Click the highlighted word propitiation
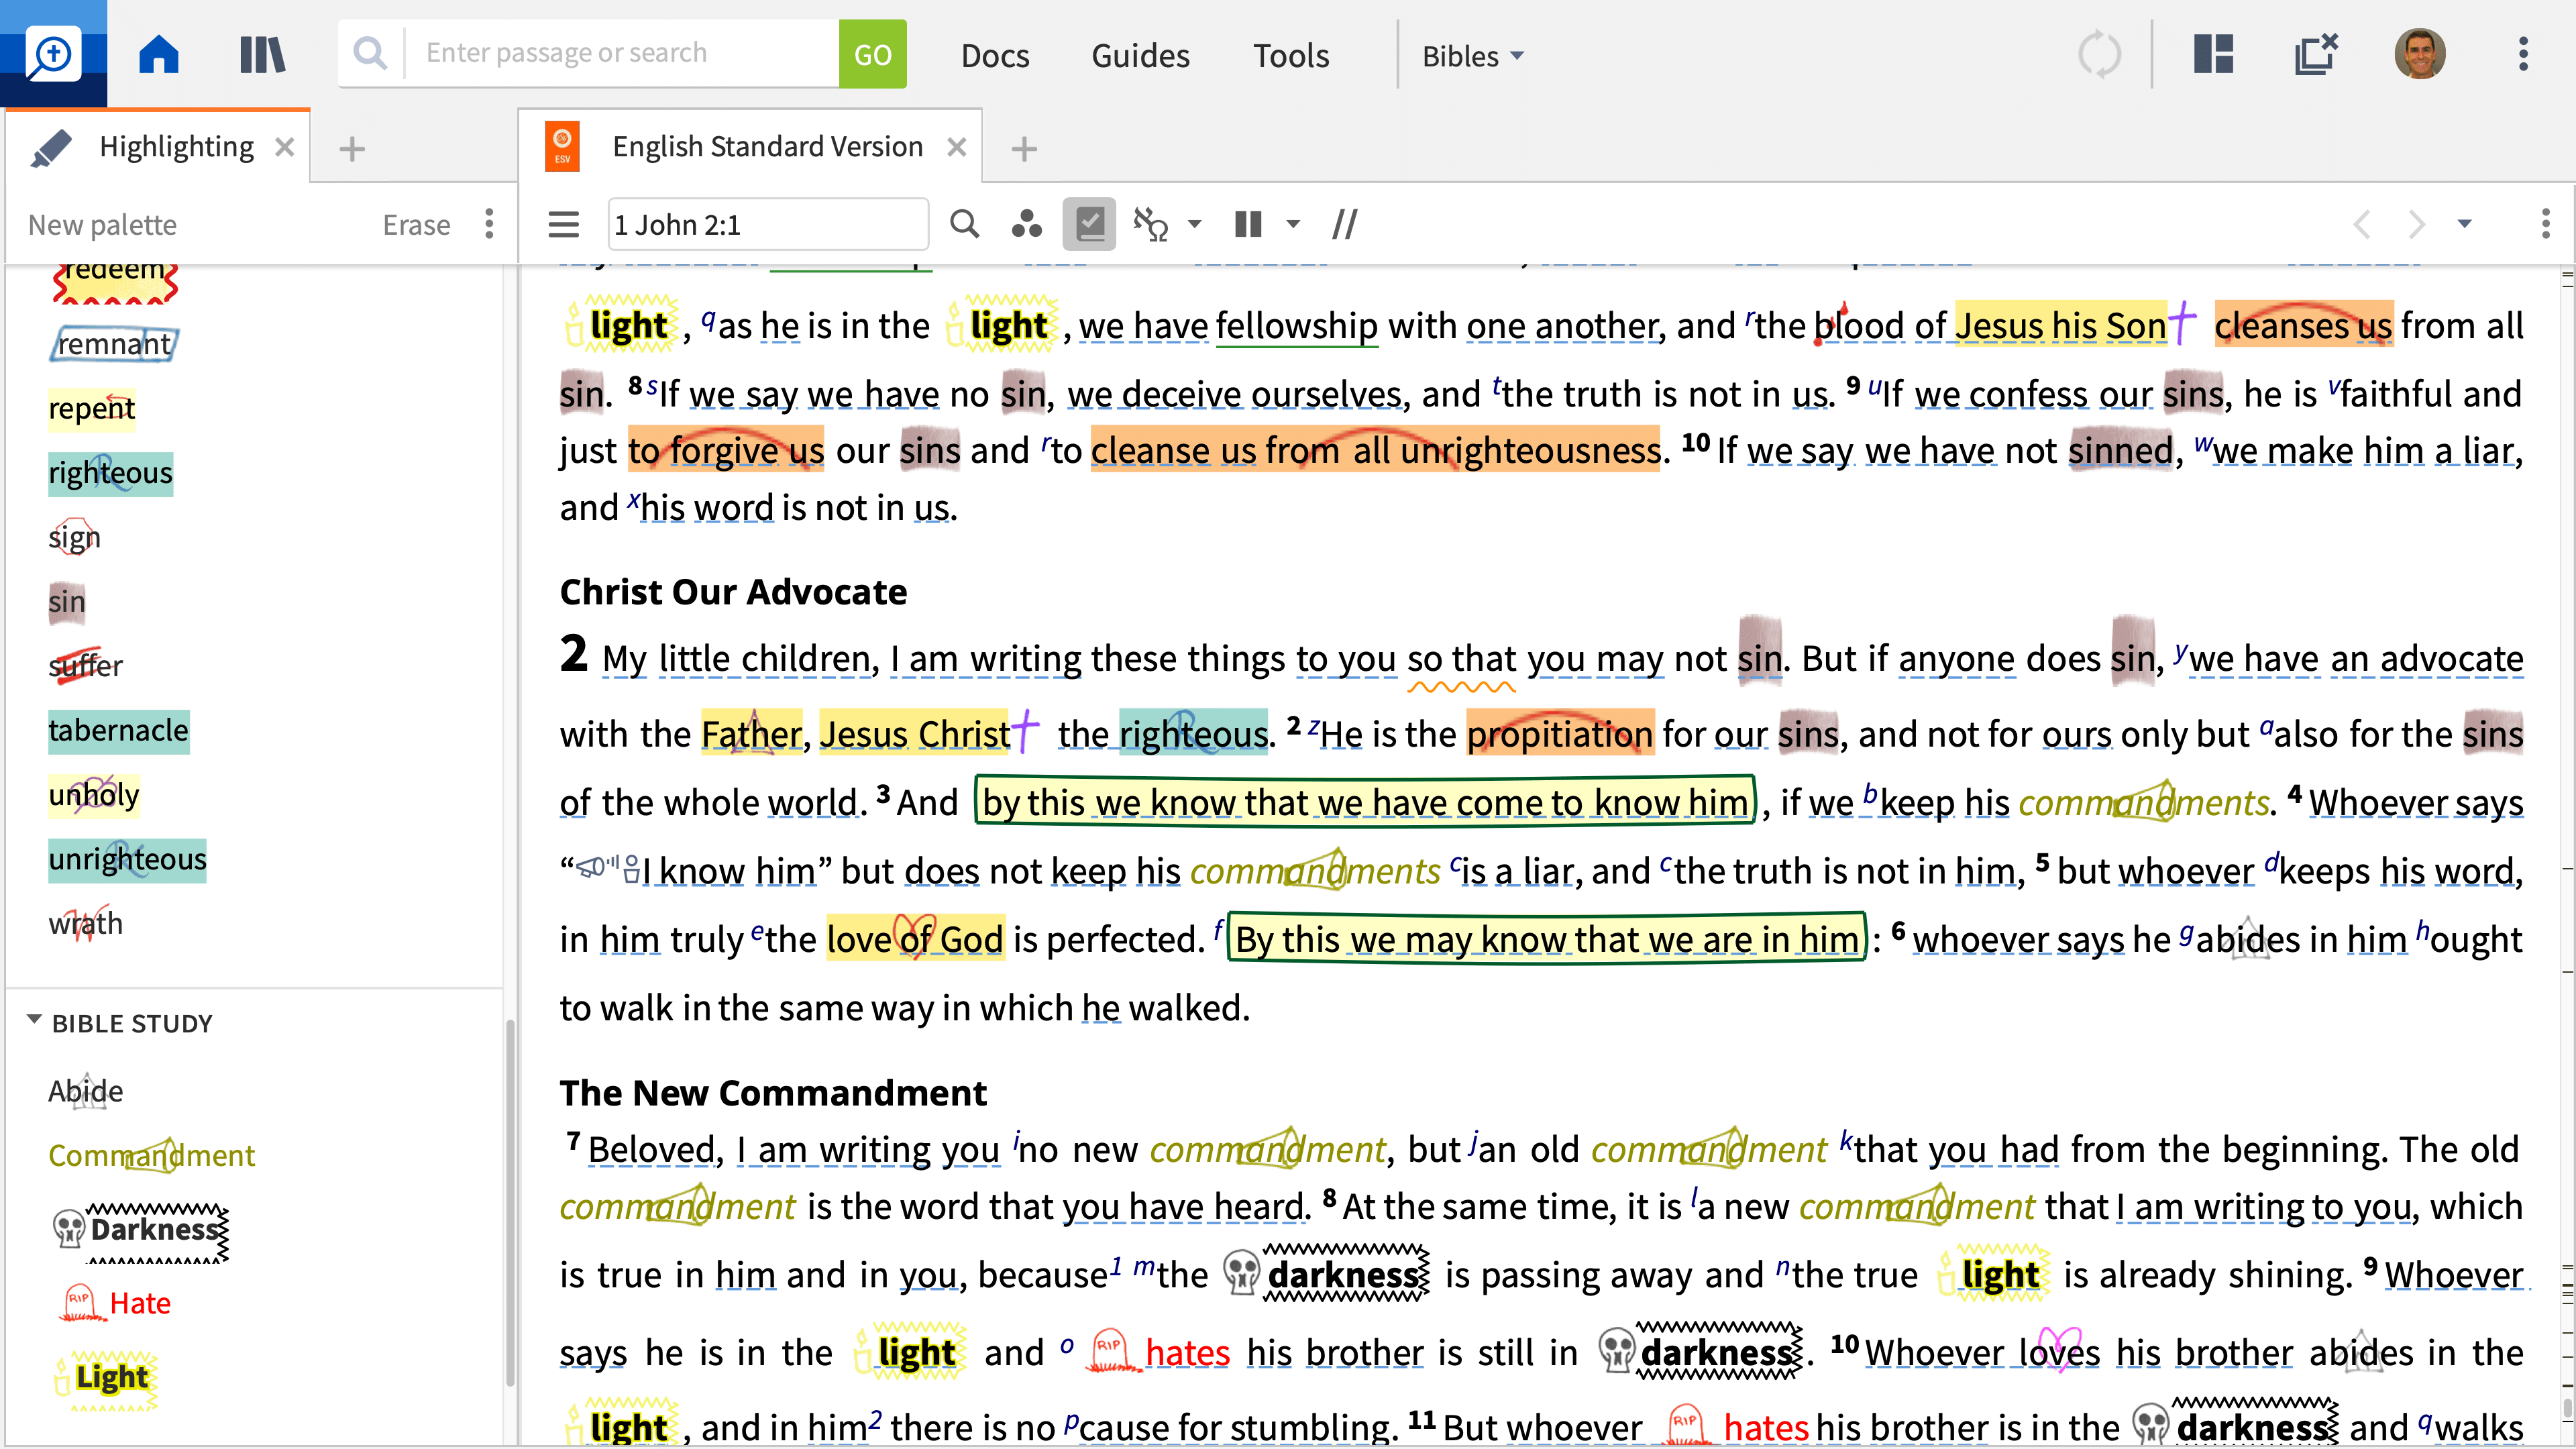 click(1560, 734)
